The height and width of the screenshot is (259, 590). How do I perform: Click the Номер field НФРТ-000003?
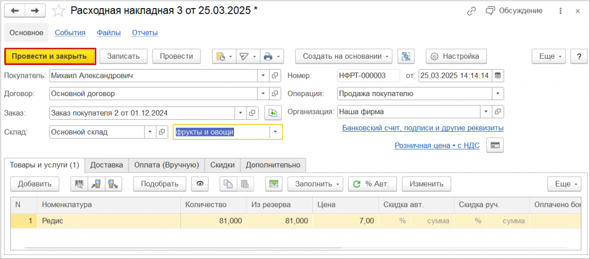(x=368, y=75)
